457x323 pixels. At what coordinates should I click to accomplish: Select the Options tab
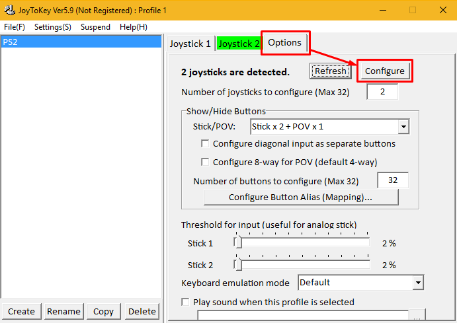click(x=284, y=43)
